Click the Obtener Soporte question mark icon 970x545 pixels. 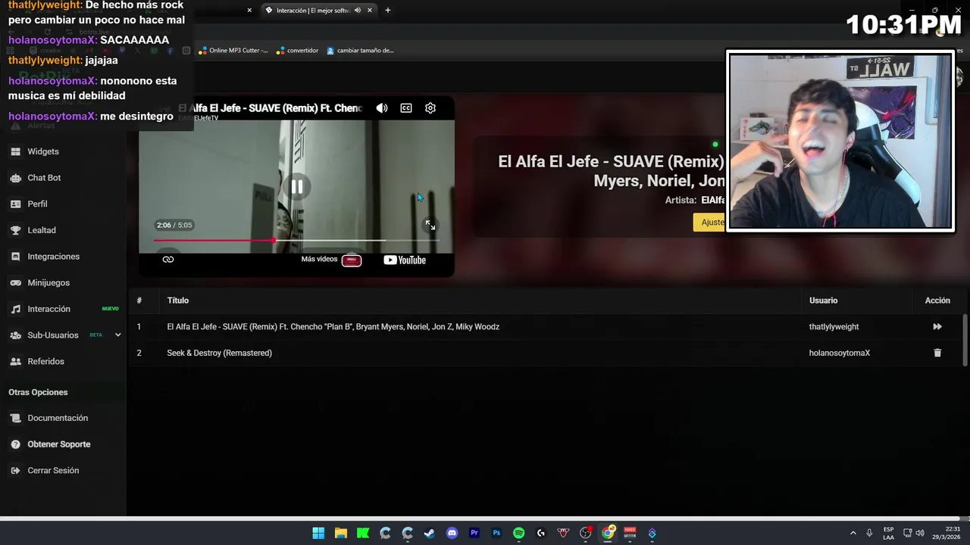click(15, 444)
